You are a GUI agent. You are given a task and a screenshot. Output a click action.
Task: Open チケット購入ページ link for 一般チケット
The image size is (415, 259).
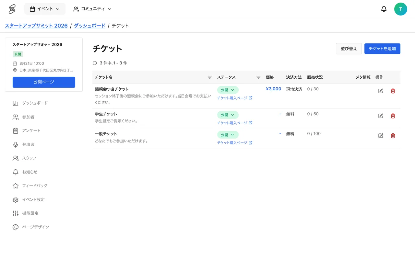(x=235, y=143)
